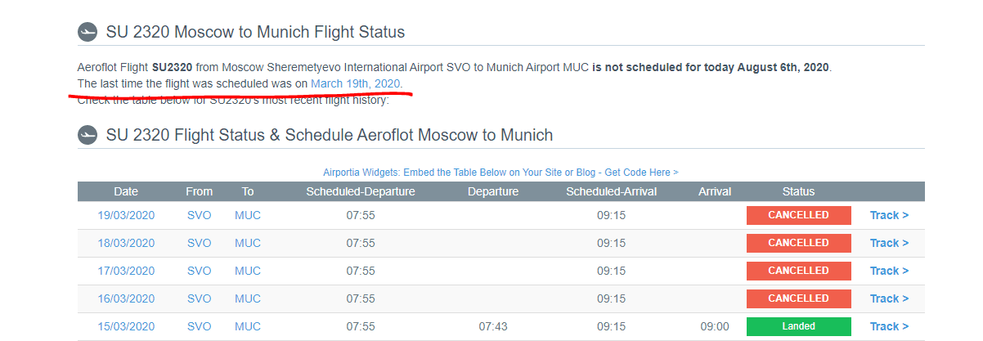Click the CANCELLED status badge for 19/03/2020
The height and width of the screenshot is (341, 983).
[x=798, y=215]
